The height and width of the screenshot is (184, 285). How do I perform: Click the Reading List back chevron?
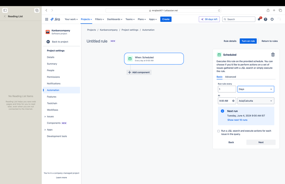click(5, 16)
